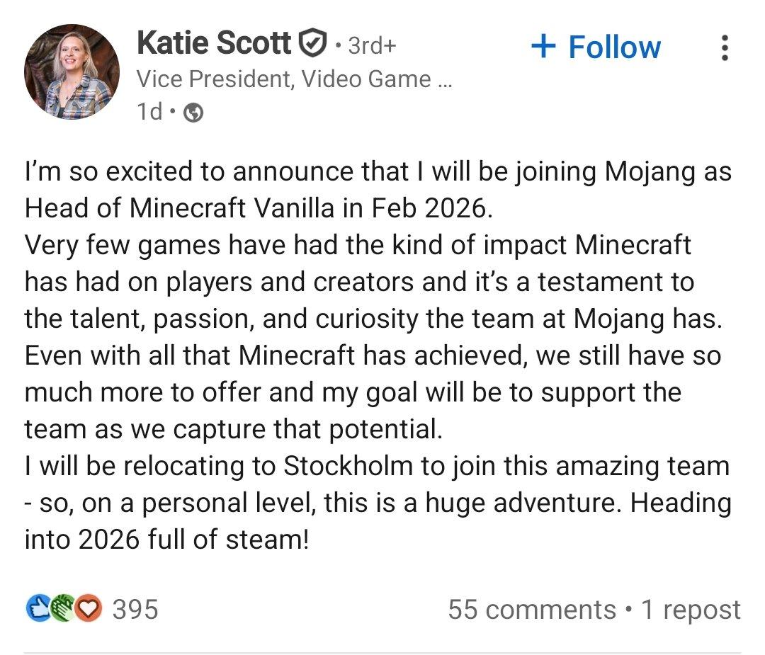
Task: Click the plus icon inside the Follow button
Action: [x=543, y=45]
